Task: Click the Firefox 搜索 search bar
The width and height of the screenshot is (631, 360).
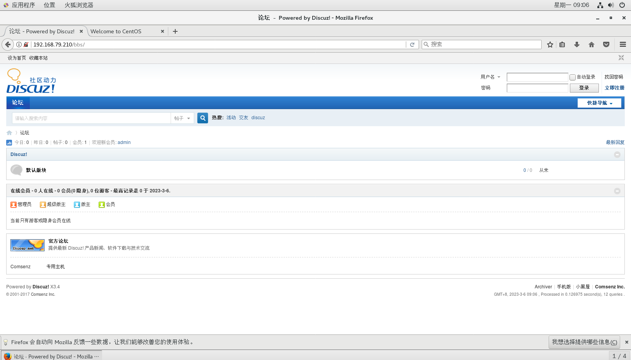Action: [x=482, y=45]
